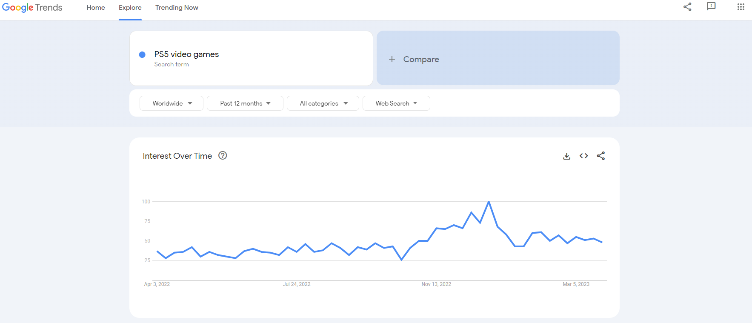This screenshot has width=752, height=323.
Task: Share the Interest Over Time chart
Action: pyautogui.click(x=601, y=156)
